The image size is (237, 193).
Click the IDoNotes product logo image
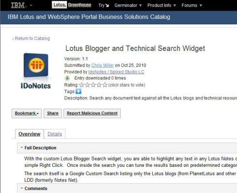point(36,71)
